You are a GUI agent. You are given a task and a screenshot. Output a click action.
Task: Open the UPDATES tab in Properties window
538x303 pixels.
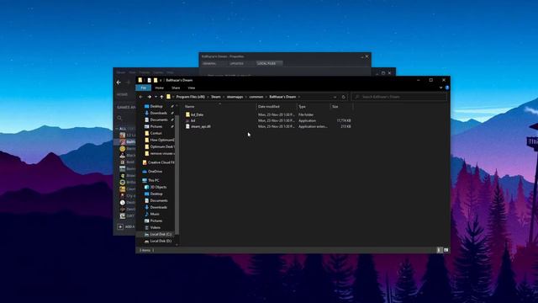click(236, 64)
